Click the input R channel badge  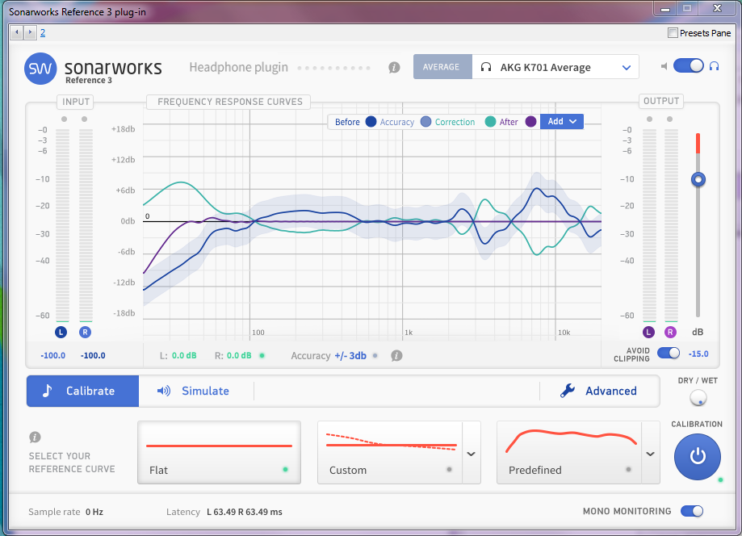[85, 332]
